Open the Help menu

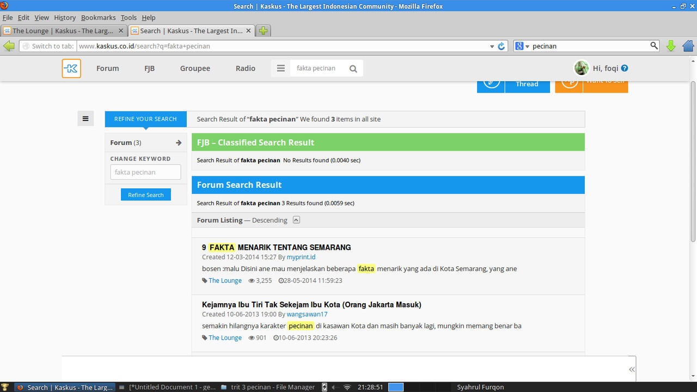149,17
